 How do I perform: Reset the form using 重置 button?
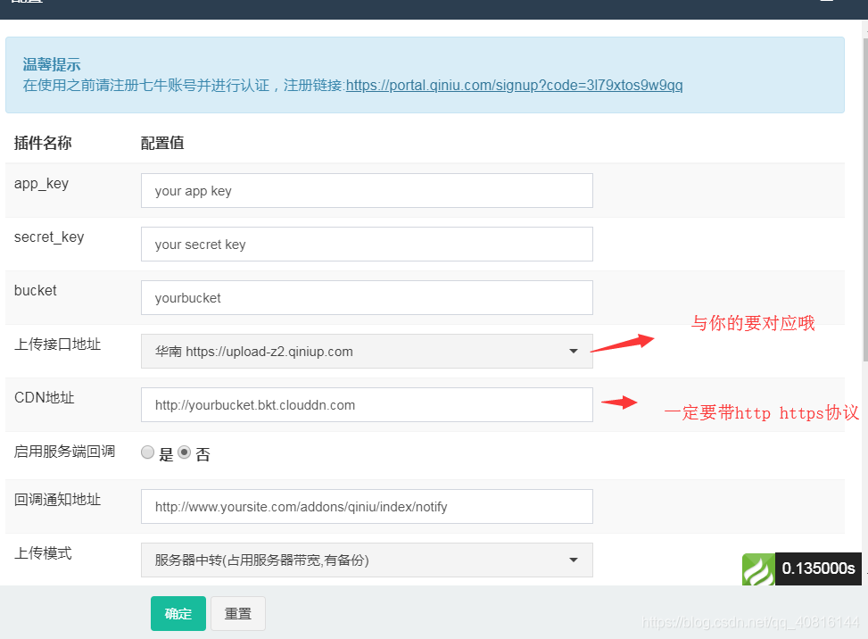pos(238,613)
